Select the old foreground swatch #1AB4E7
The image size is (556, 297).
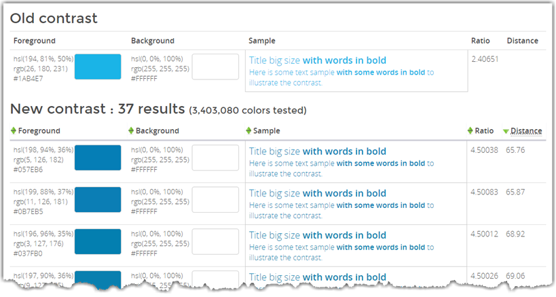click(x=98, y=67)
